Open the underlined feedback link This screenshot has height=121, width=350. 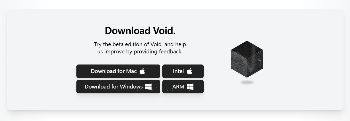[x=170, y=52]
